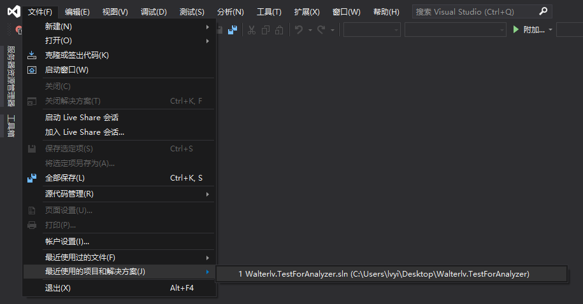The width and height of the screenshot is (583, 304).
Task: Select 最近使用的项目和解决方案(J) entry
Action: (x=119, y=272)
